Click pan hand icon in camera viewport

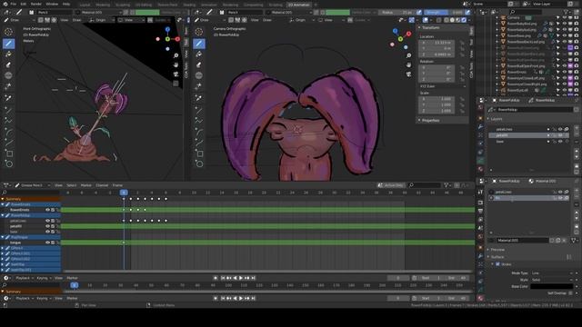[x=408, y=64]
